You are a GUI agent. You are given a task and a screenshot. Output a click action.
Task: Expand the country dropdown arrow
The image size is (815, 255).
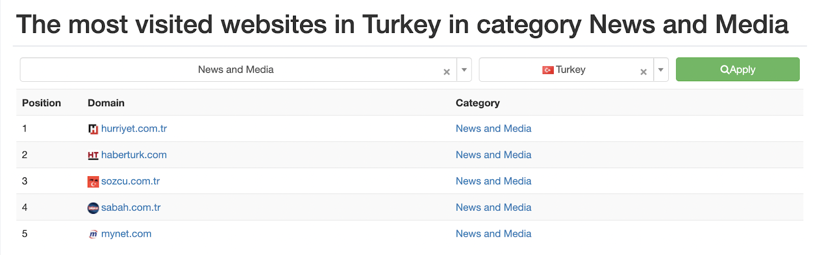click(x=661, y=70)
